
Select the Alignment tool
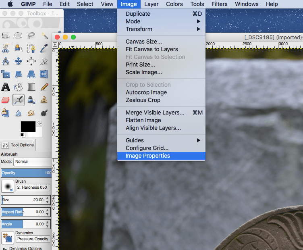(31, 61)
